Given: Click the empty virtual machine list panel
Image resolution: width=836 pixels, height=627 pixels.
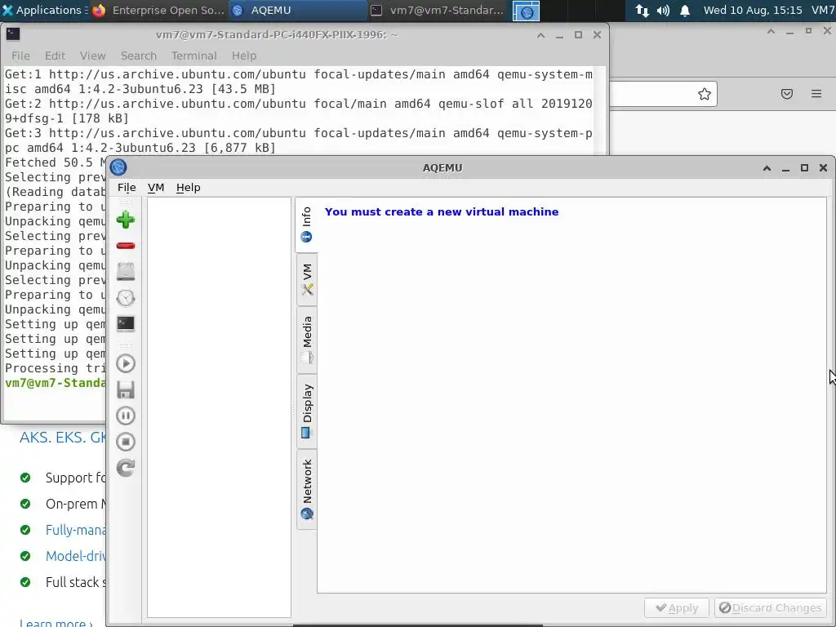Looking at the screenshot, I should tap(219, 407).
